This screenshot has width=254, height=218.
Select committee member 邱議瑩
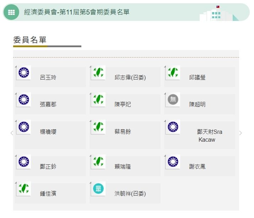197,77
